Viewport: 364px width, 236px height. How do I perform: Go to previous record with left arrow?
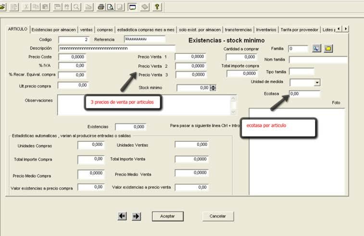(122, 216)
